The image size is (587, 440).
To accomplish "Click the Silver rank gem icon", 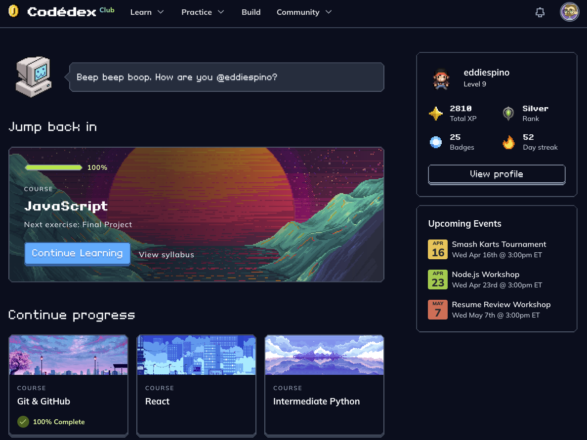I will click(x=508, y=114).
